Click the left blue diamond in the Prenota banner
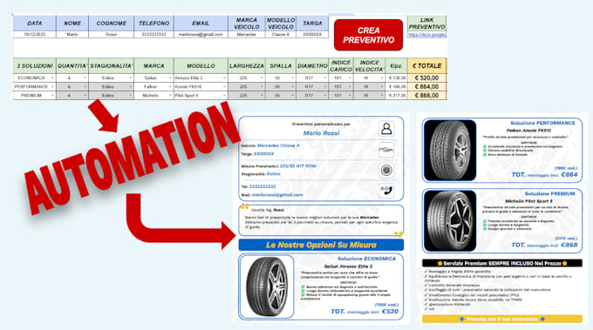This screenshot has height=330, width=593. (461, 319)
